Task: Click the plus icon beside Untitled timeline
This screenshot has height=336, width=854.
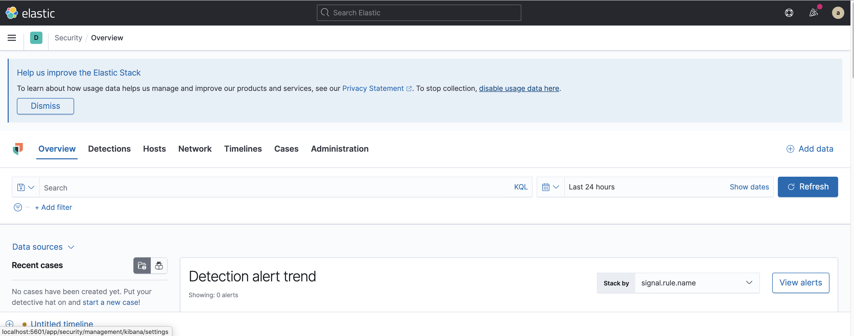Action: click(10, 324)
